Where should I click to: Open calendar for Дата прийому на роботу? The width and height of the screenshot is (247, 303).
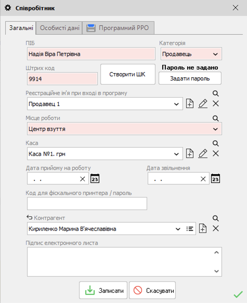[95, 178]
